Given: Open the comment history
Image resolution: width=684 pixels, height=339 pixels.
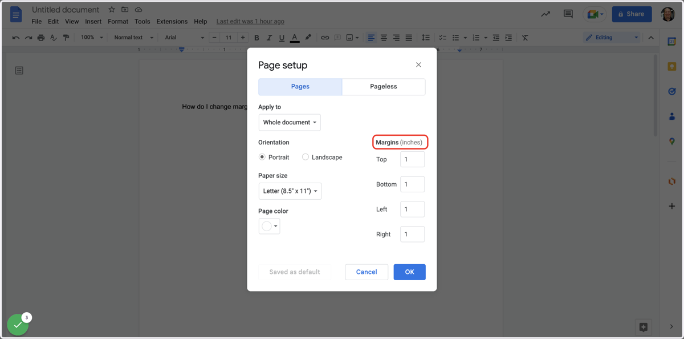Looking at the screenshot, I should click(568, 14).
